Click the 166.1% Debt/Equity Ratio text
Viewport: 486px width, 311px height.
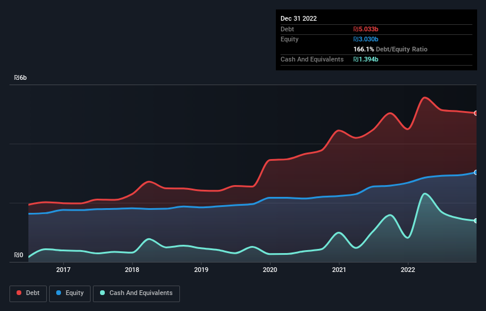[x=391, y=49]
